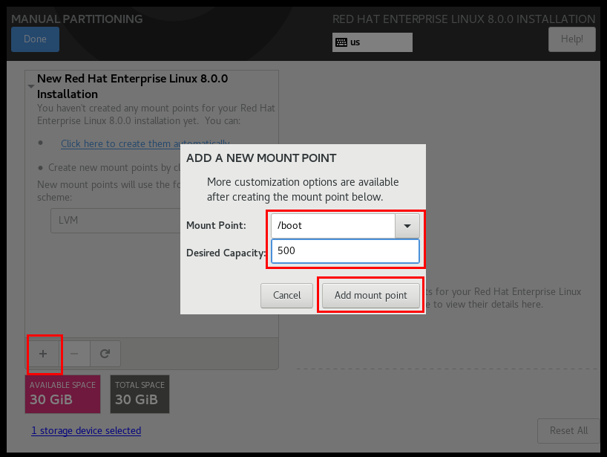Open the 1 storage device selected link
Screen dimensions: 607x457
tap(85, 430)
